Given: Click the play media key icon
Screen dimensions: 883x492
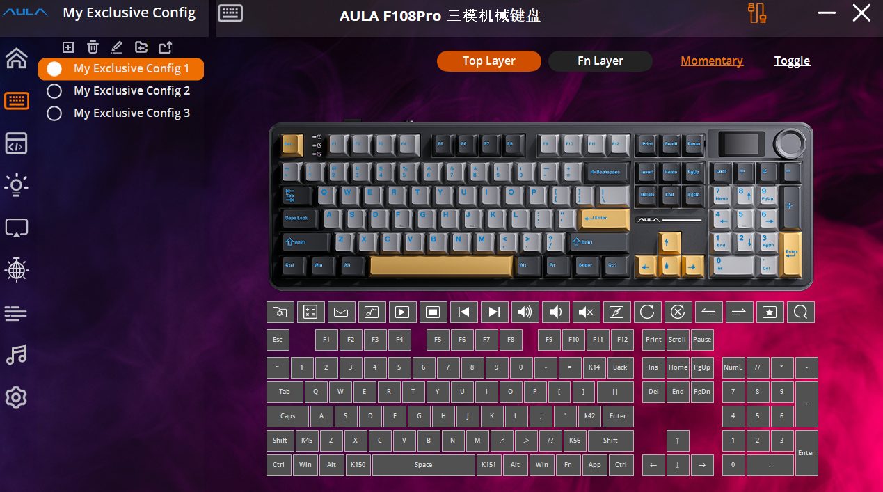Looking at the screenshot, I should [x=402, y=312].
